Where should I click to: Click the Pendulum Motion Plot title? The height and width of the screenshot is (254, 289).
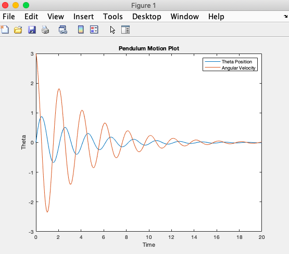point(149,48)
